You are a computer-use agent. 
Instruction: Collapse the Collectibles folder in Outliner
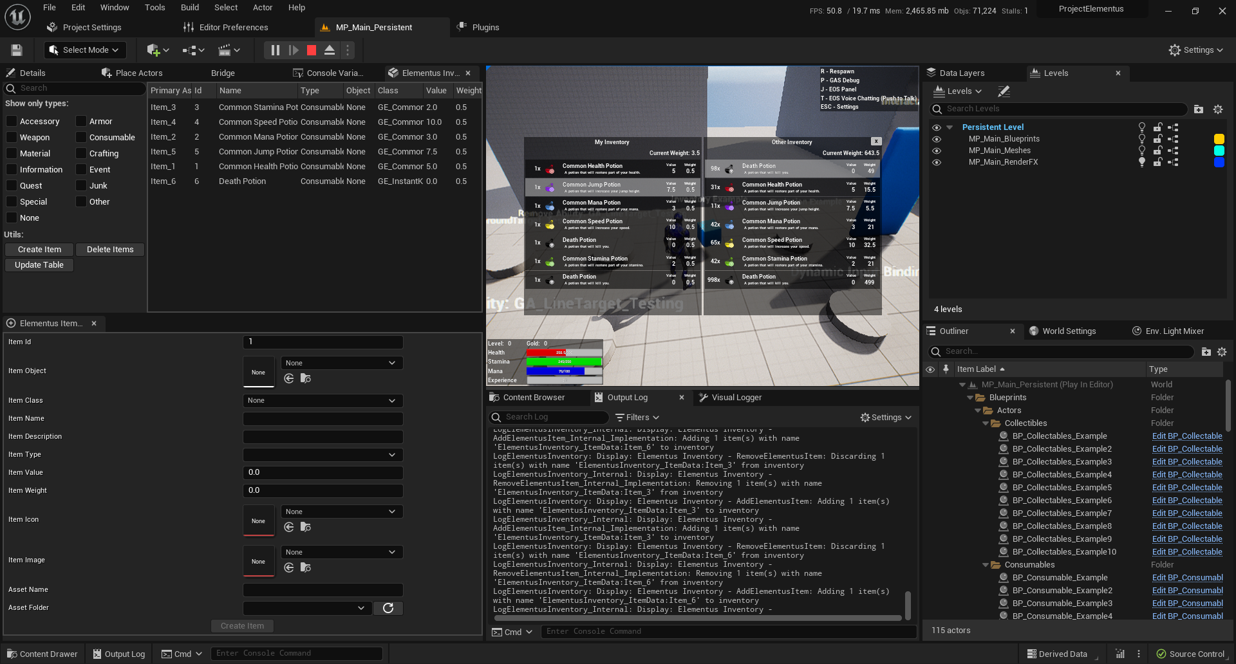click(x=985, y=423)
